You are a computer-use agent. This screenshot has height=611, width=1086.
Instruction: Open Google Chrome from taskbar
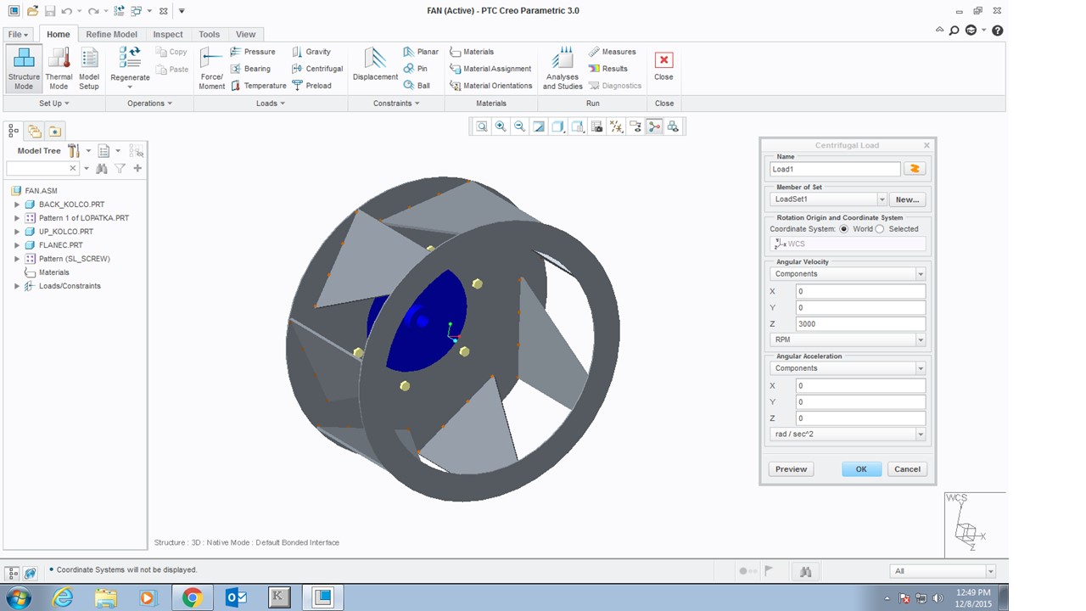(x=192, y=597)
